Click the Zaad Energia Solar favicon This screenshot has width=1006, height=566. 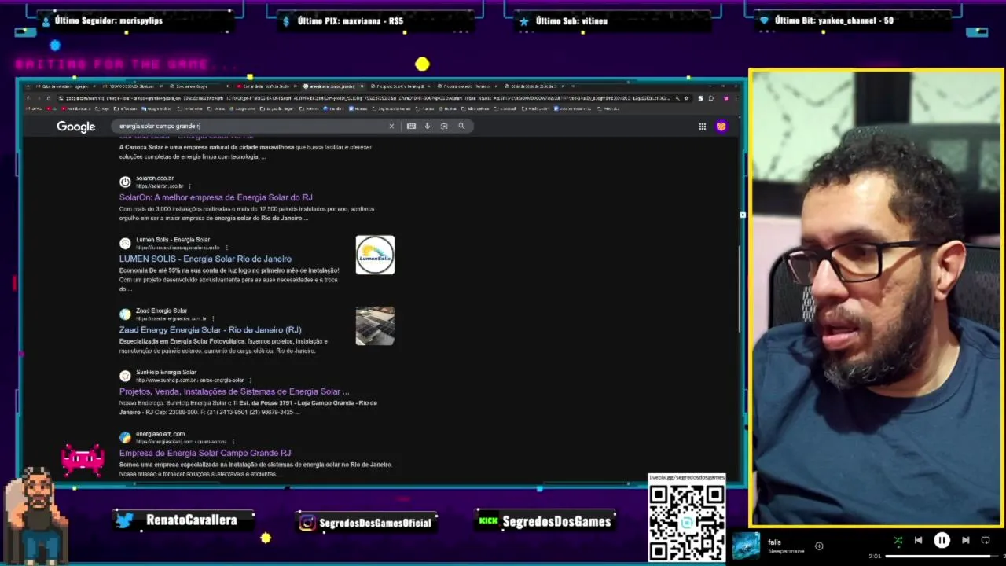coord(125,314)
